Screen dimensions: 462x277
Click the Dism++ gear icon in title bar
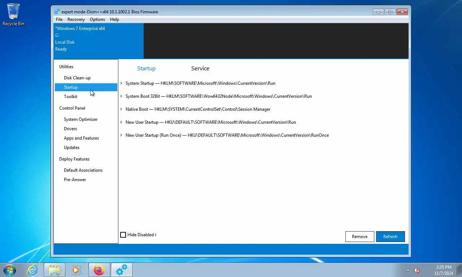point(57,12)
